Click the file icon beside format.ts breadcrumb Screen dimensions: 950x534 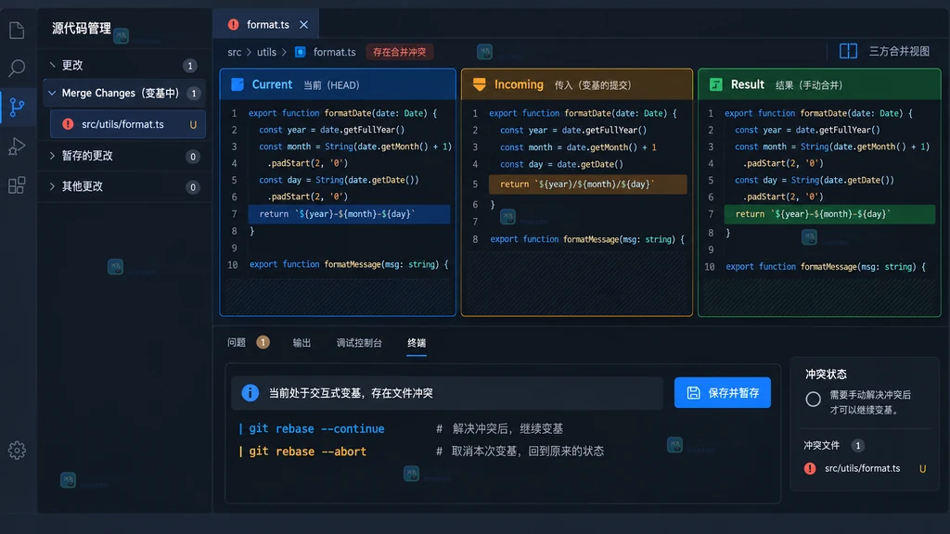(x=300, y=52)
